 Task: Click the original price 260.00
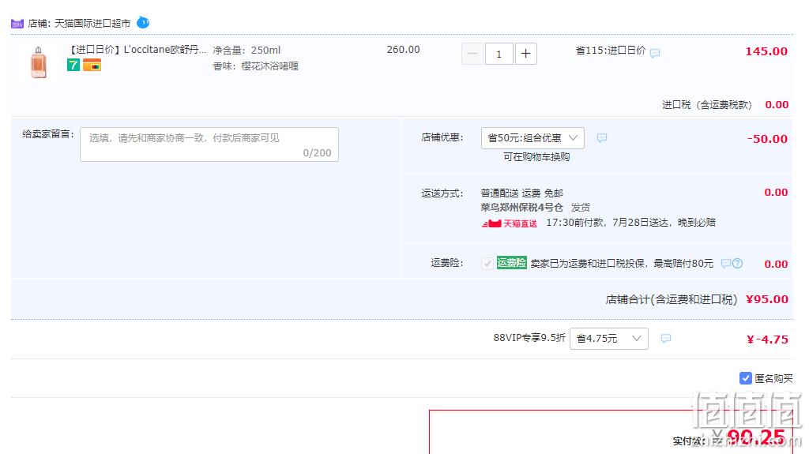point(404,50)
